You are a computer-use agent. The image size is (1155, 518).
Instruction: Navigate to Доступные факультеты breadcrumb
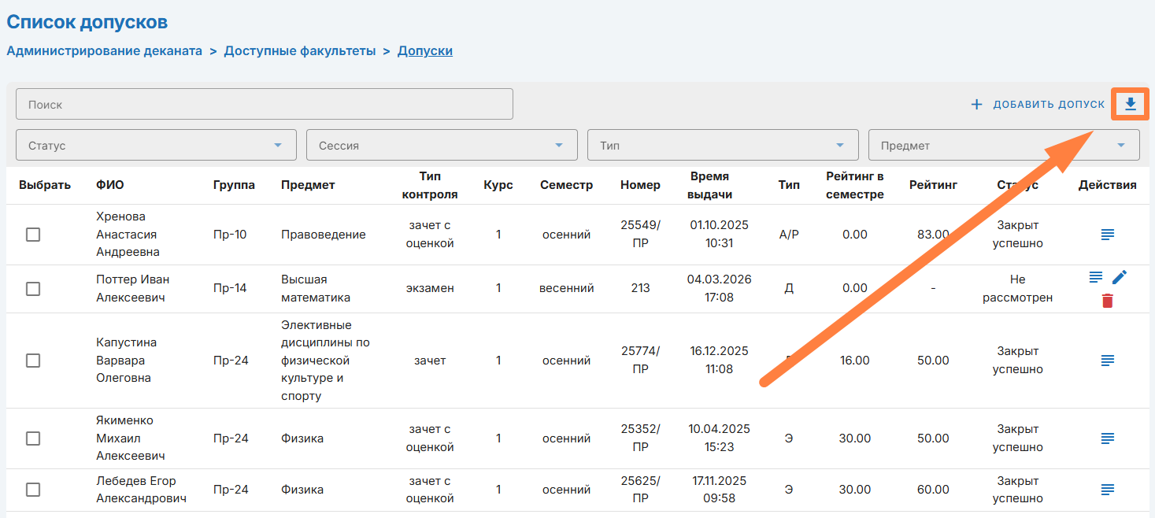tap(300, 51)
